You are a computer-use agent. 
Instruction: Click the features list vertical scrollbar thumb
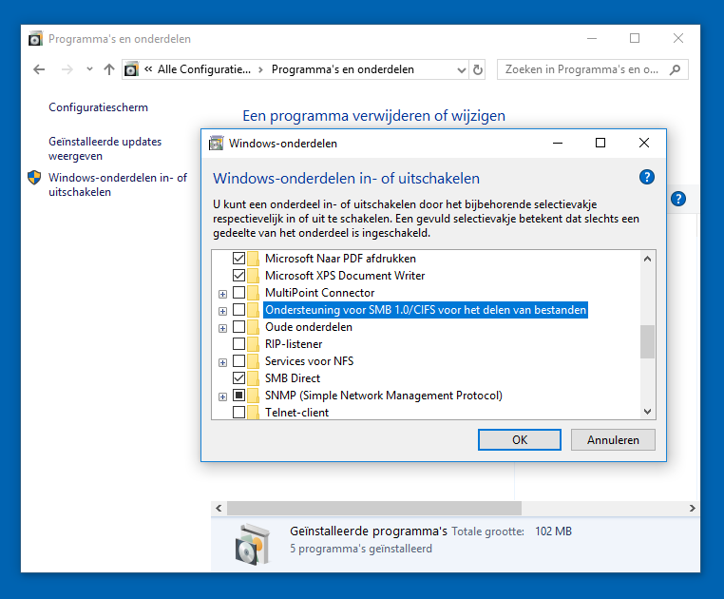tap(647, 341)
